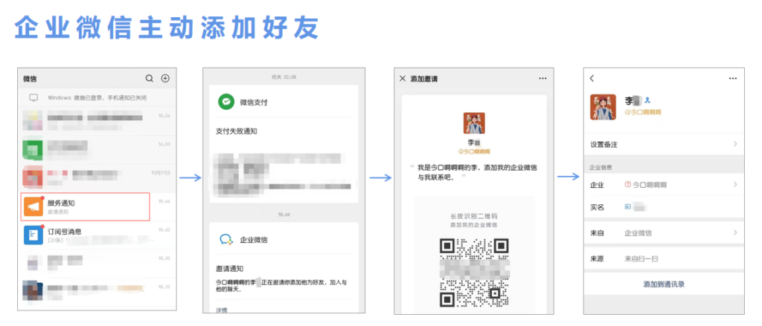
Task: Tap the Windows 微信已登录 notice bar
Action: click(97, 97)
